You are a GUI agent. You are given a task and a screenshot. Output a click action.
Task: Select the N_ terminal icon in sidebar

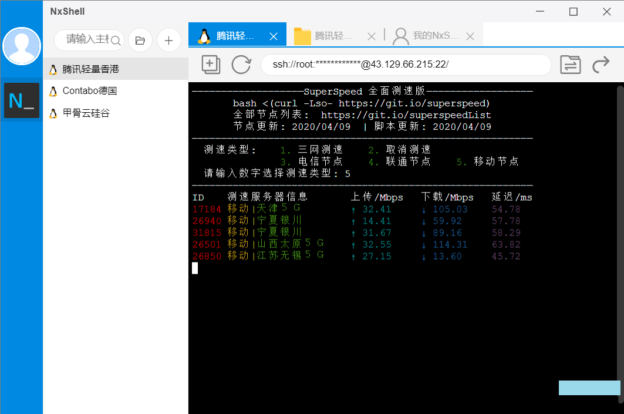point(22,100)
